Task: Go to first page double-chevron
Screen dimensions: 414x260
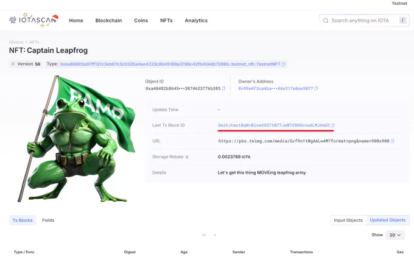Action: 204,235
